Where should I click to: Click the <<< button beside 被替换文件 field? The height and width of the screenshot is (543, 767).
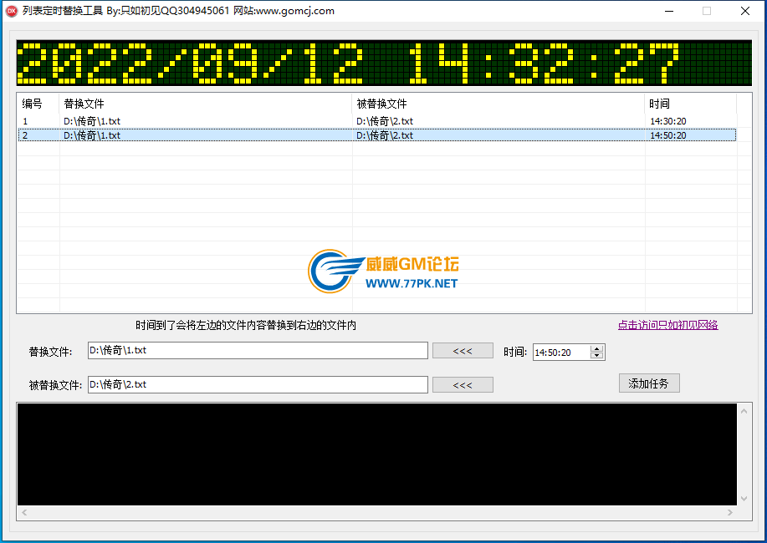pyautogui.click(x=463, y=385)
